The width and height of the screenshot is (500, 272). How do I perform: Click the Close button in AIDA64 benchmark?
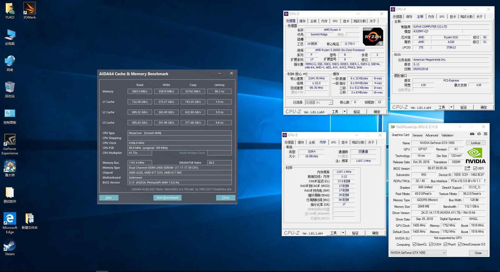[x=226, y=198]
